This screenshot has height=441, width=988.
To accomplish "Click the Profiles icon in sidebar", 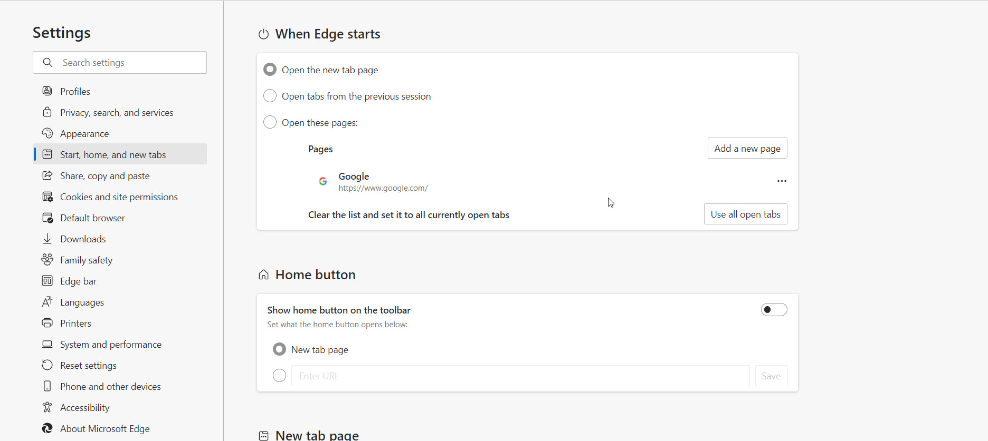I will [x=47, y=91].
